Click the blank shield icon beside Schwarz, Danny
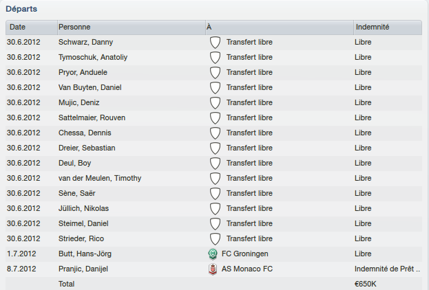This screenshot has height=290, width=429. pos(215,43)
